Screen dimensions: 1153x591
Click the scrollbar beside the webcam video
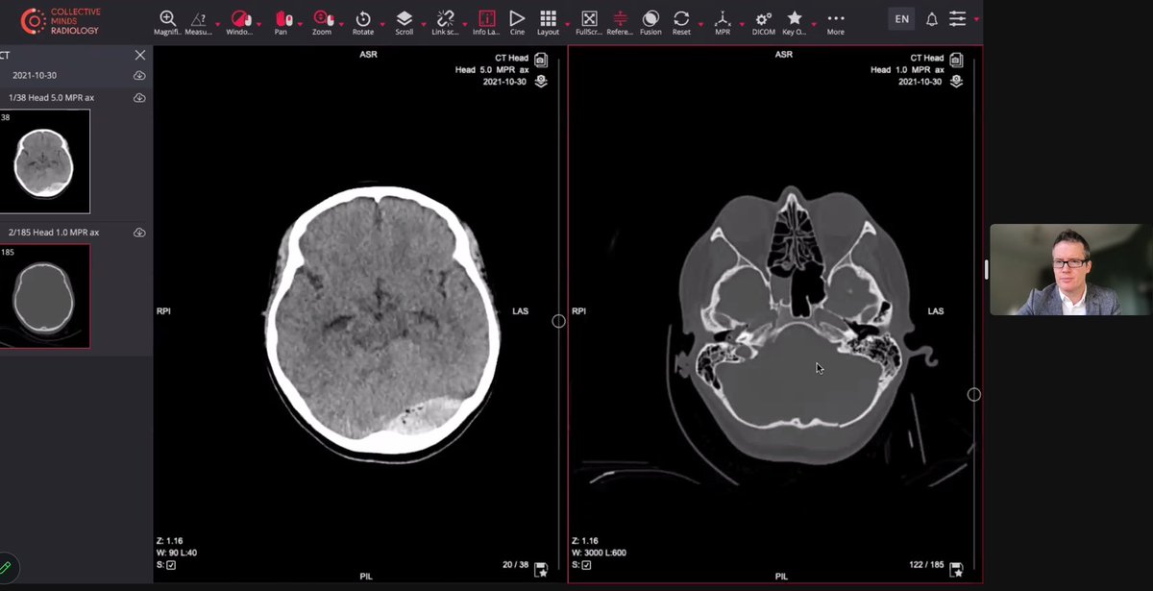pos(986,270)
